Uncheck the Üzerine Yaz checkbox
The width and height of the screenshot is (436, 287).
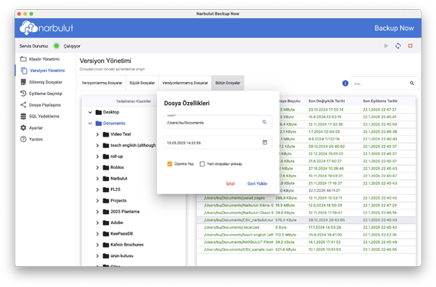(169, 164)
